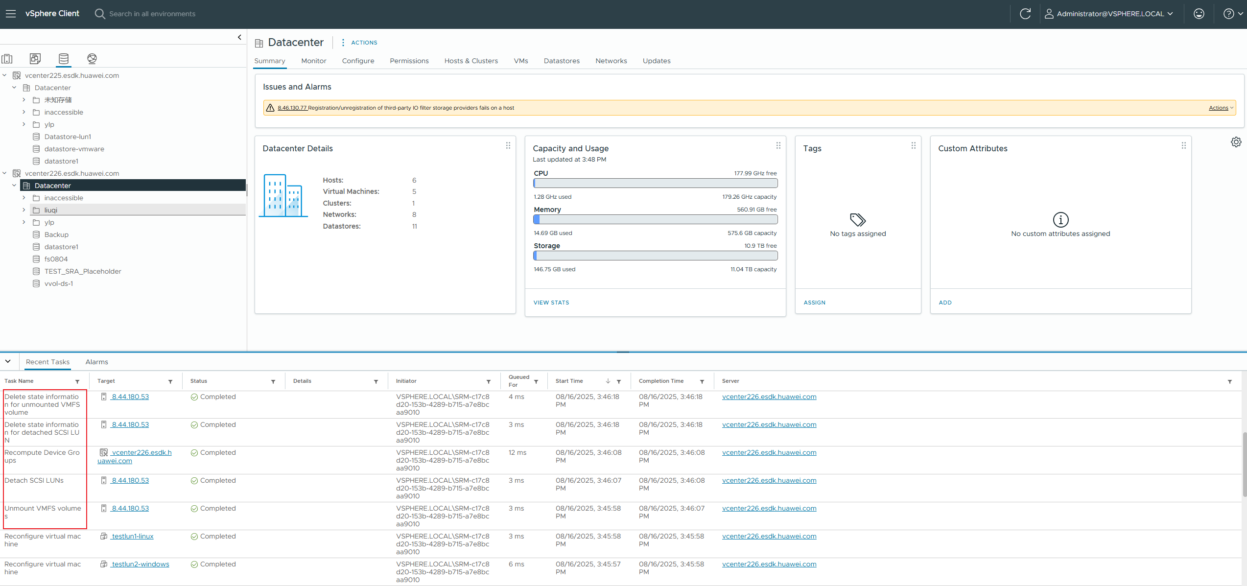Open the Monitor tab
Screen dimensions: 1247x586
click(314, 61)
